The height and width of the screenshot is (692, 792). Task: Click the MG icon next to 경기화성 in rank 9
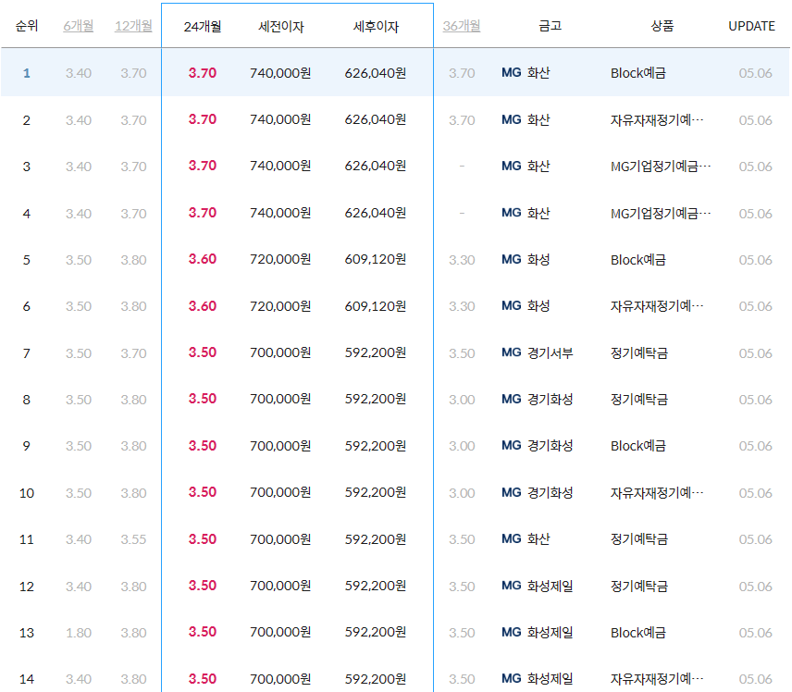tap(510, 446)
